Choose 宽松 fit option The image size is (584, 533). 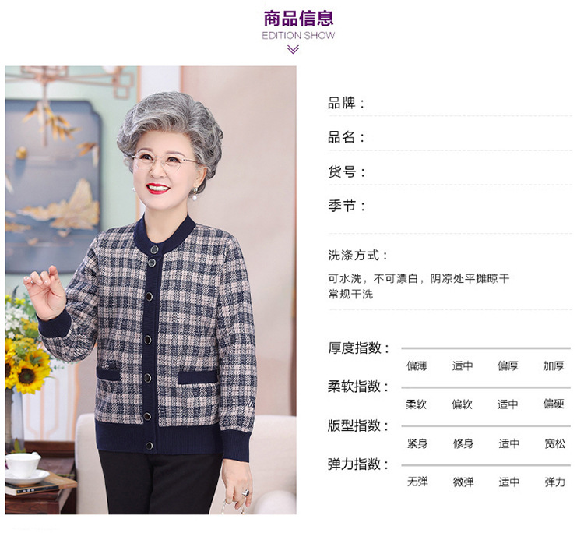(554, 443)
